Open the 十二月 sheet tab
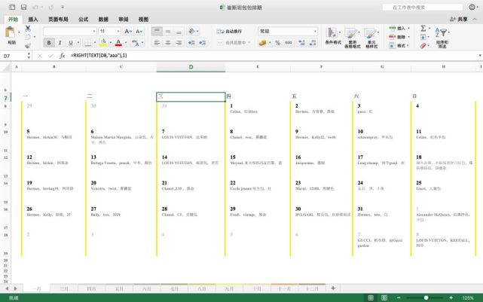Screen dimensions: 483x302 point(312,288)
